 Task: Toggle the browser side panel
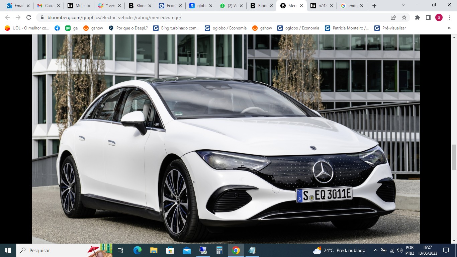[x=428, y=17]
